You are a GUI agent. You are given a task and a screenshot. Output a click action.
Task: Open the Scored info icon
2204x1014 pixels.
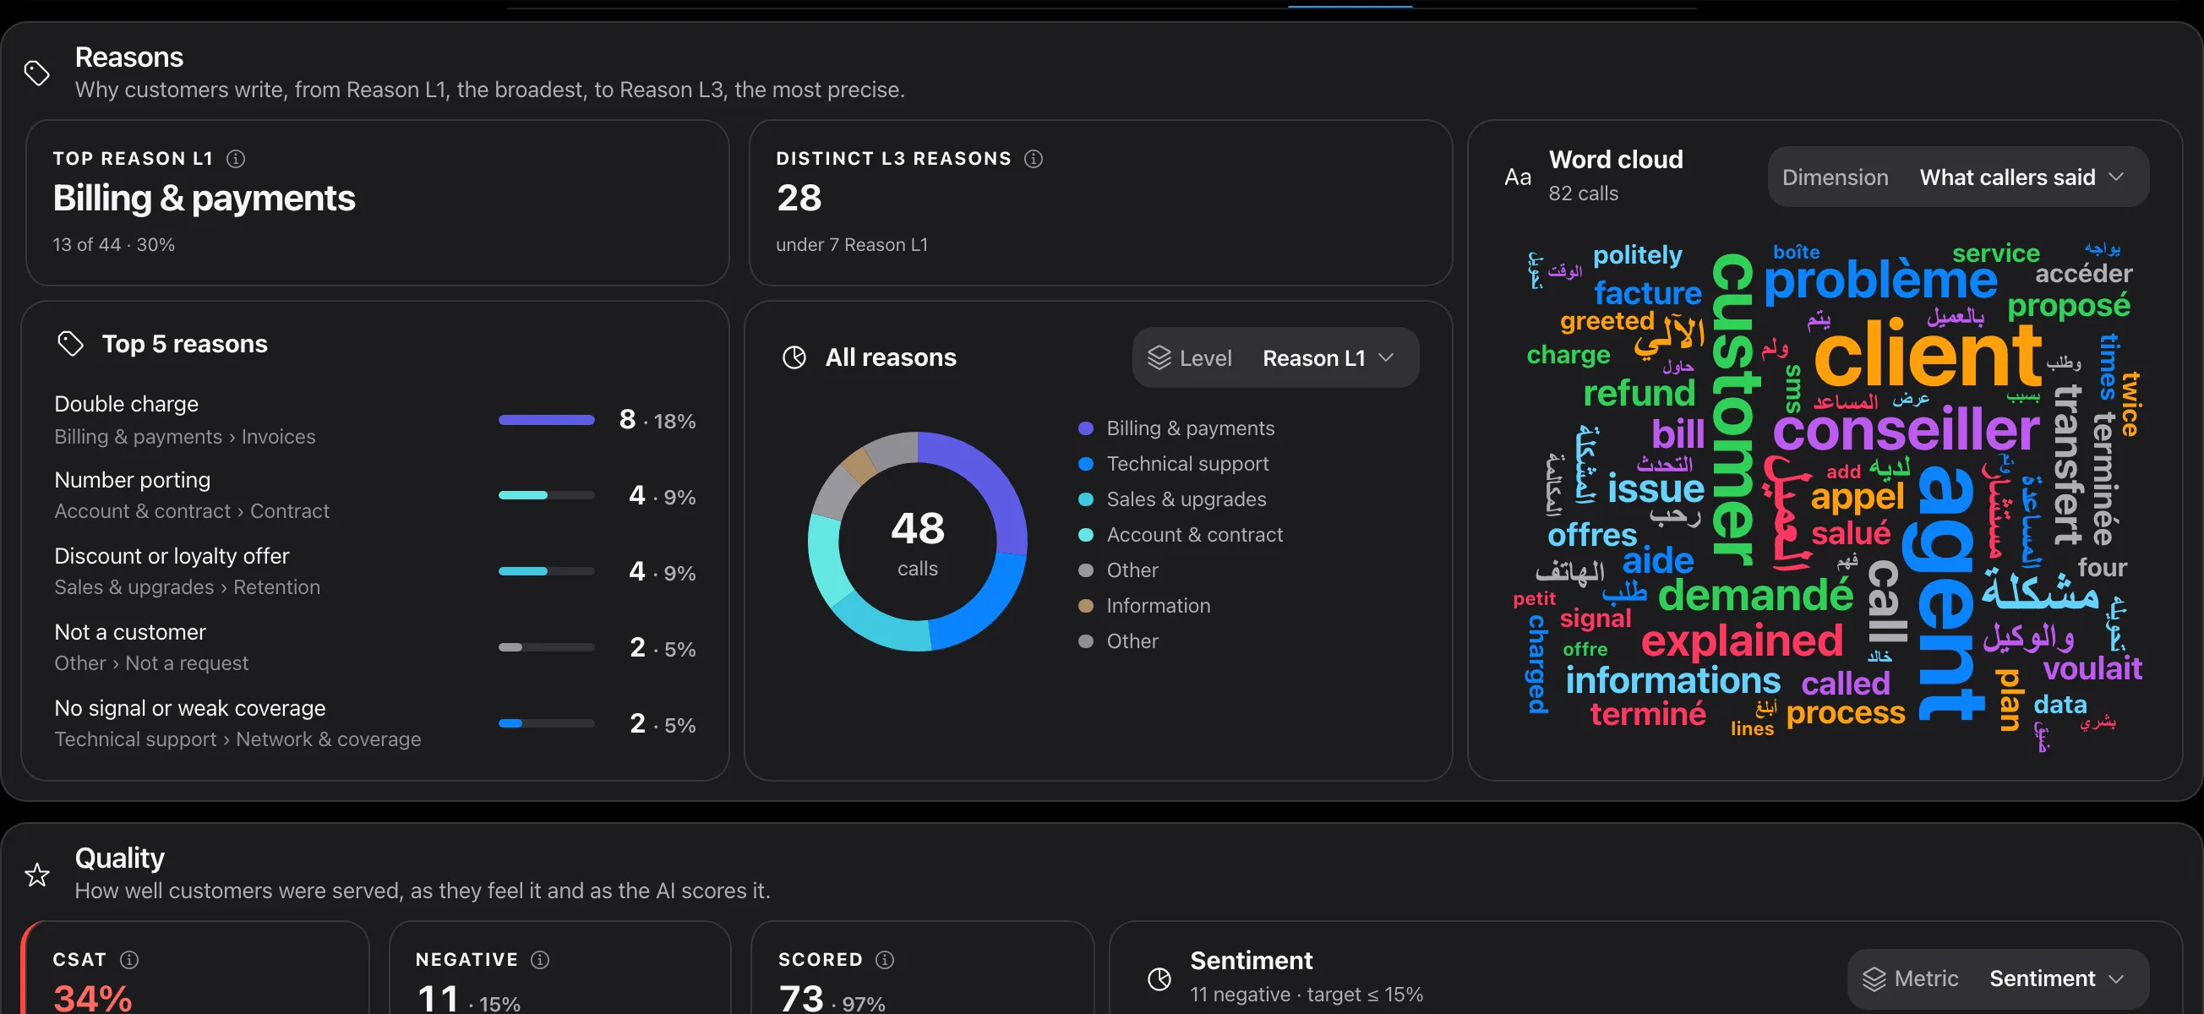tap(886, 959)
